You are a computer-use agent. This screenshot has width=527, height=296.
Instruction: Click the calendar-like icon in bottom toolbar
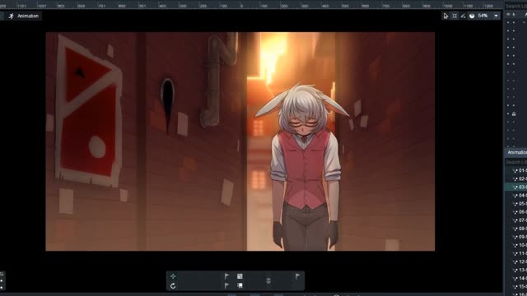point(240,276)
